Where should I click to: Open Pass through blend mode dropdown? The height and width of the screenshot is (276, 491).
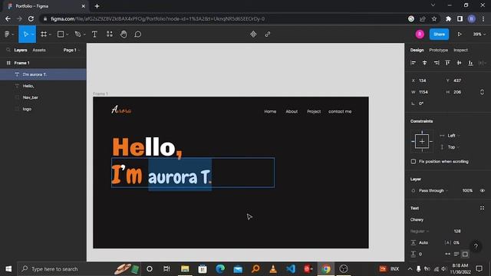click(x=433, y=191)
